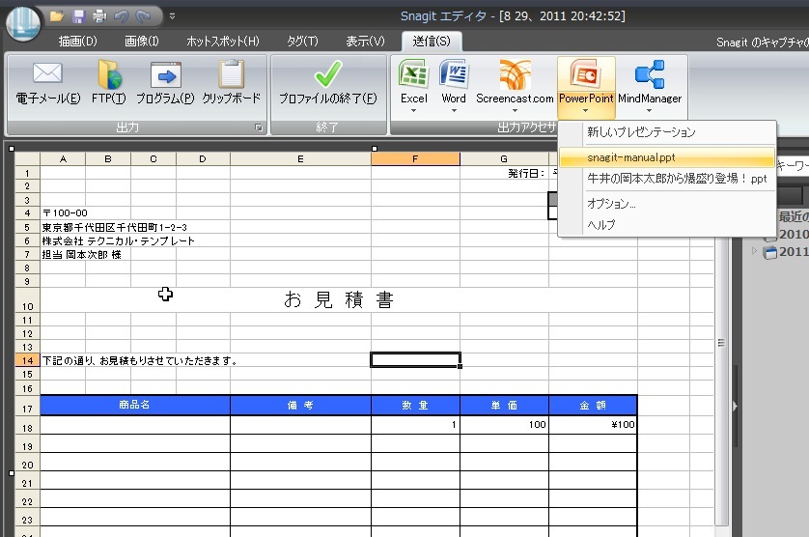Click the left-middle canvas resize handle
This screenshot has width=809, height=537.
pyautogui.click(x=12, y=473)
